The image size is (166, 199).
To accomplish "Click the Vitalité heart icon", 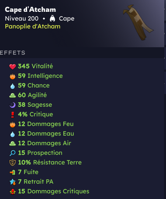I will [13, 66].
